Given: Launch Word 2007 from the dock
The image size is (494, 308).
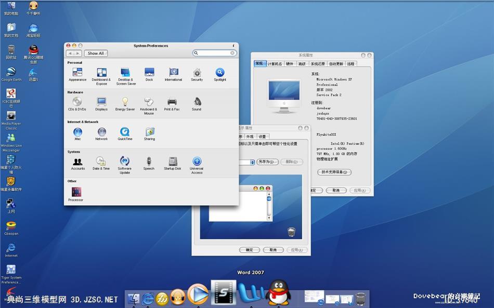Looking at the screenshot, I should [251, 293].
